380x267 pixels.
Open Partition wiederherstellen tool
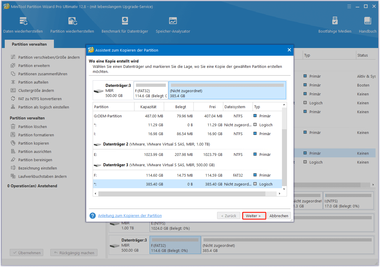[72, 25]
